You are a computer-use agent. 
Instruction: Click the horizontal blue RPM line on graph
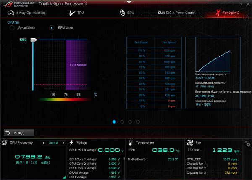coord(62,40)
